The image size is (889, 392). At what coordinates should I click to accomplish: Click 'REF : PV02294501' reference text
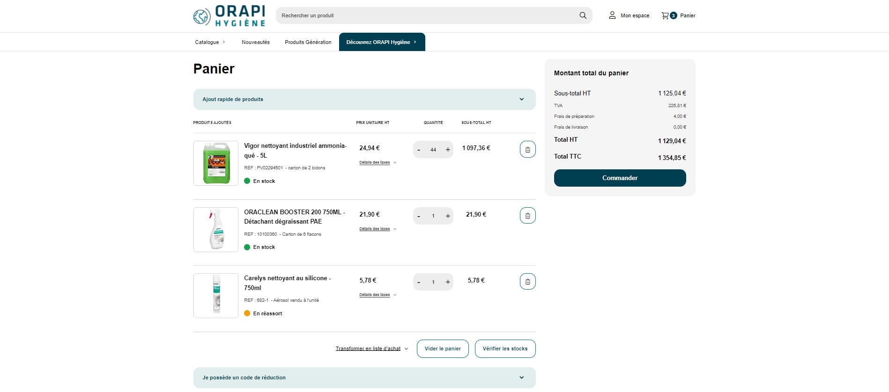[x=263, y=167]
